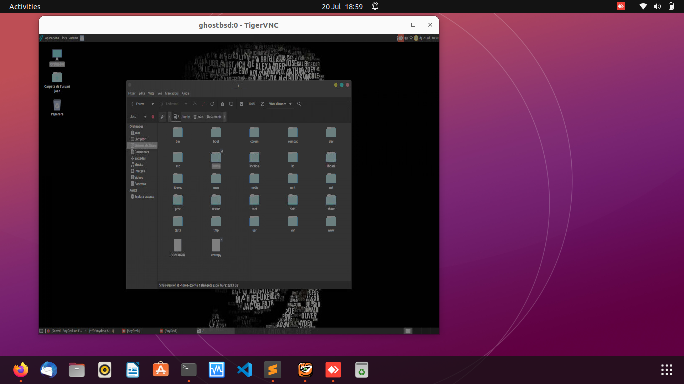Screen dimensions: 684x384
Task: Select Escriptori in sidebar
Action: pyautogui.click(x=139, y=139)
